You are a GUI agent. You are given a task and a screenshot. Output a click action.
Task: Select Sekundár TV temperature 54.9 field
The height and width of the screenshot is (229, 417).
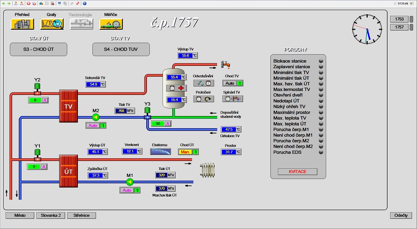96,84
